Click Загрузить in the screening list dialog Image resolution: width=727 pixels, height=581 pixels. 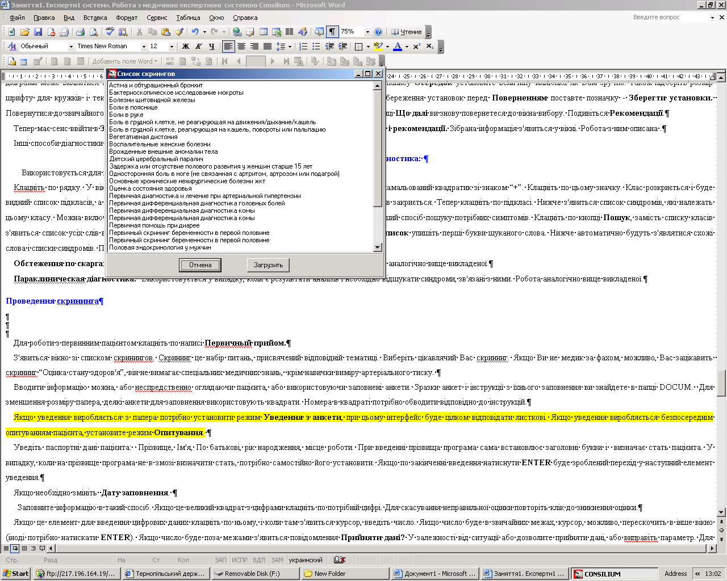269,265
